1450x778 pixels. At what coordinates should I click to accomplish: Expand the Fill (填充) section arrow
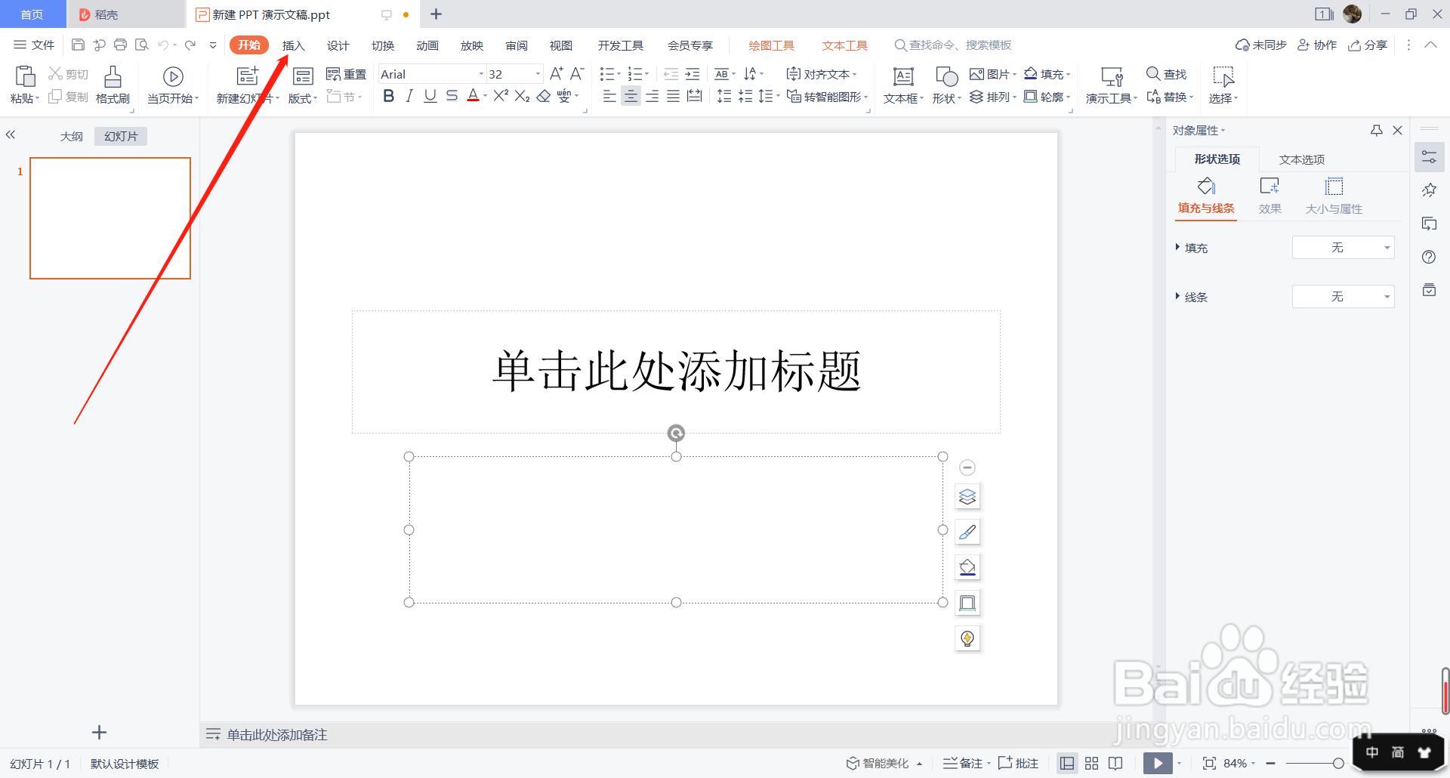pos(1177,247)
